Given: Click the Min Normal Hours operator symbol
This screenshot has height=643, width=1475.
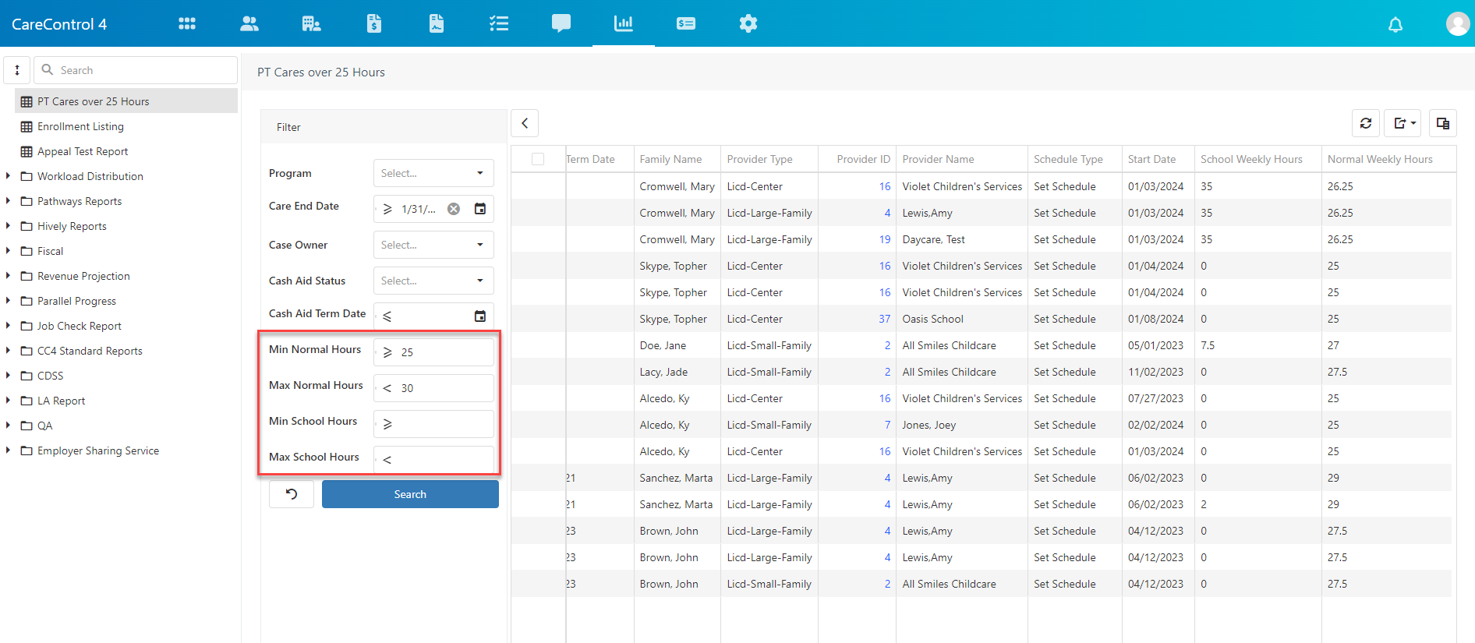Looking at the screenshot, I should coord(387,352).
